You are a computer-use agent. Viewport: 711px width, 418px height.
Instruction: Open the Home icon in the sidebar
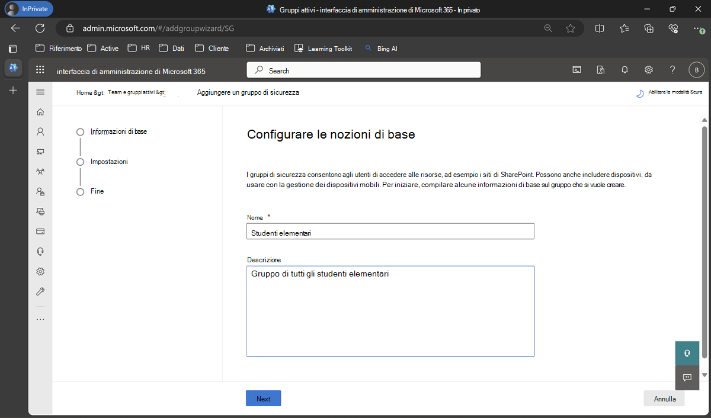40,112
